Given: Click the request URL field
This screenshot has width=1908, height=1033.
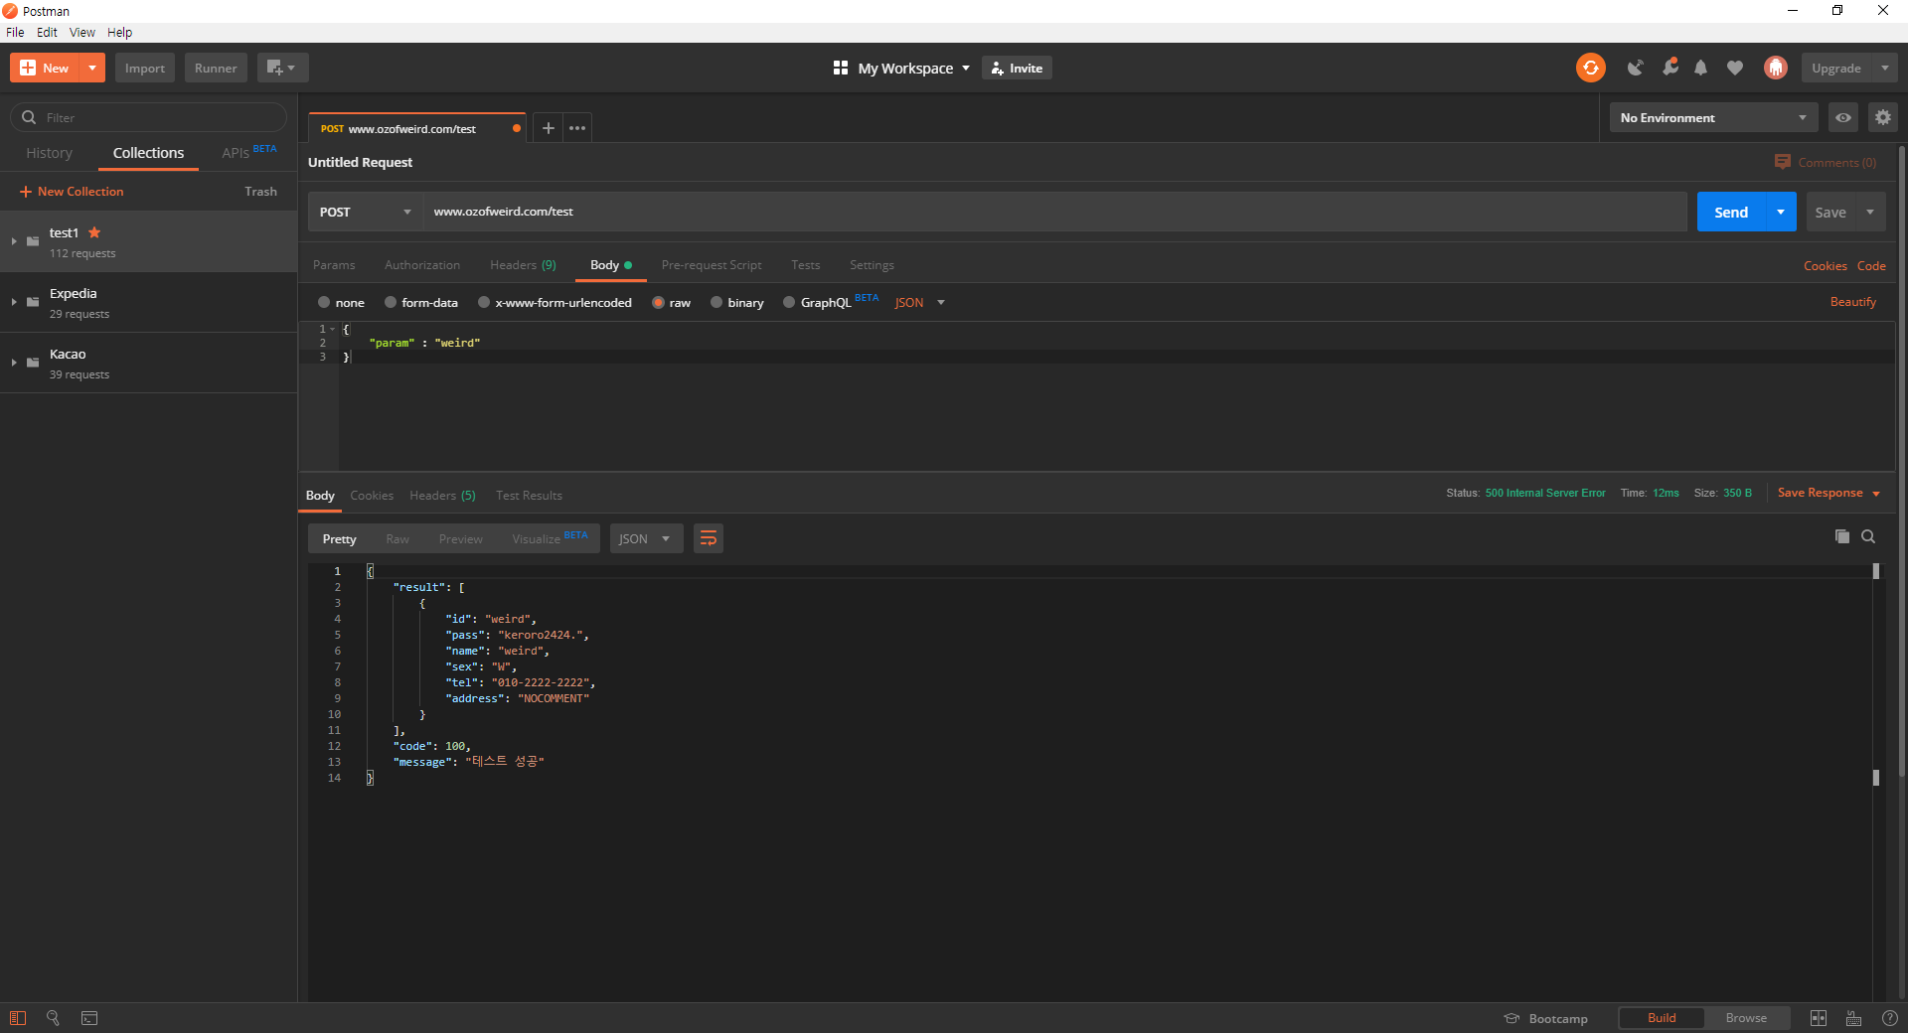Looking at the screenshot, I should [1054, 212].
